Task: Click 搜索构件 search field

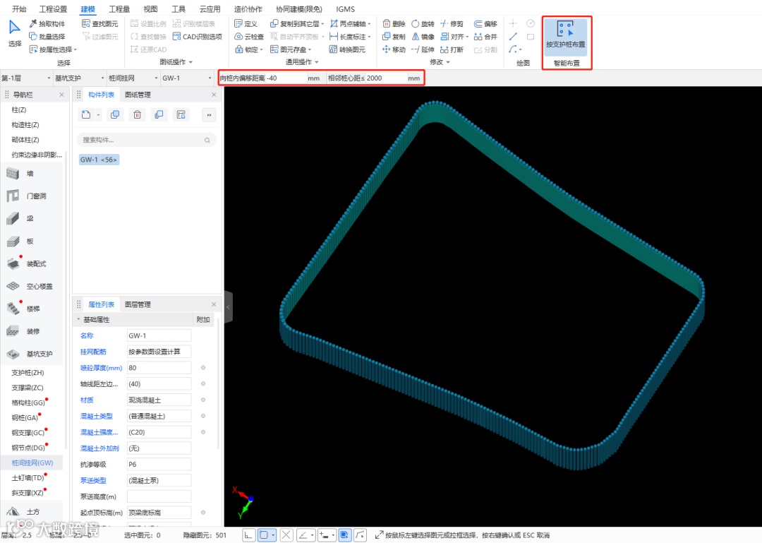Action: [x=146, y=140]
